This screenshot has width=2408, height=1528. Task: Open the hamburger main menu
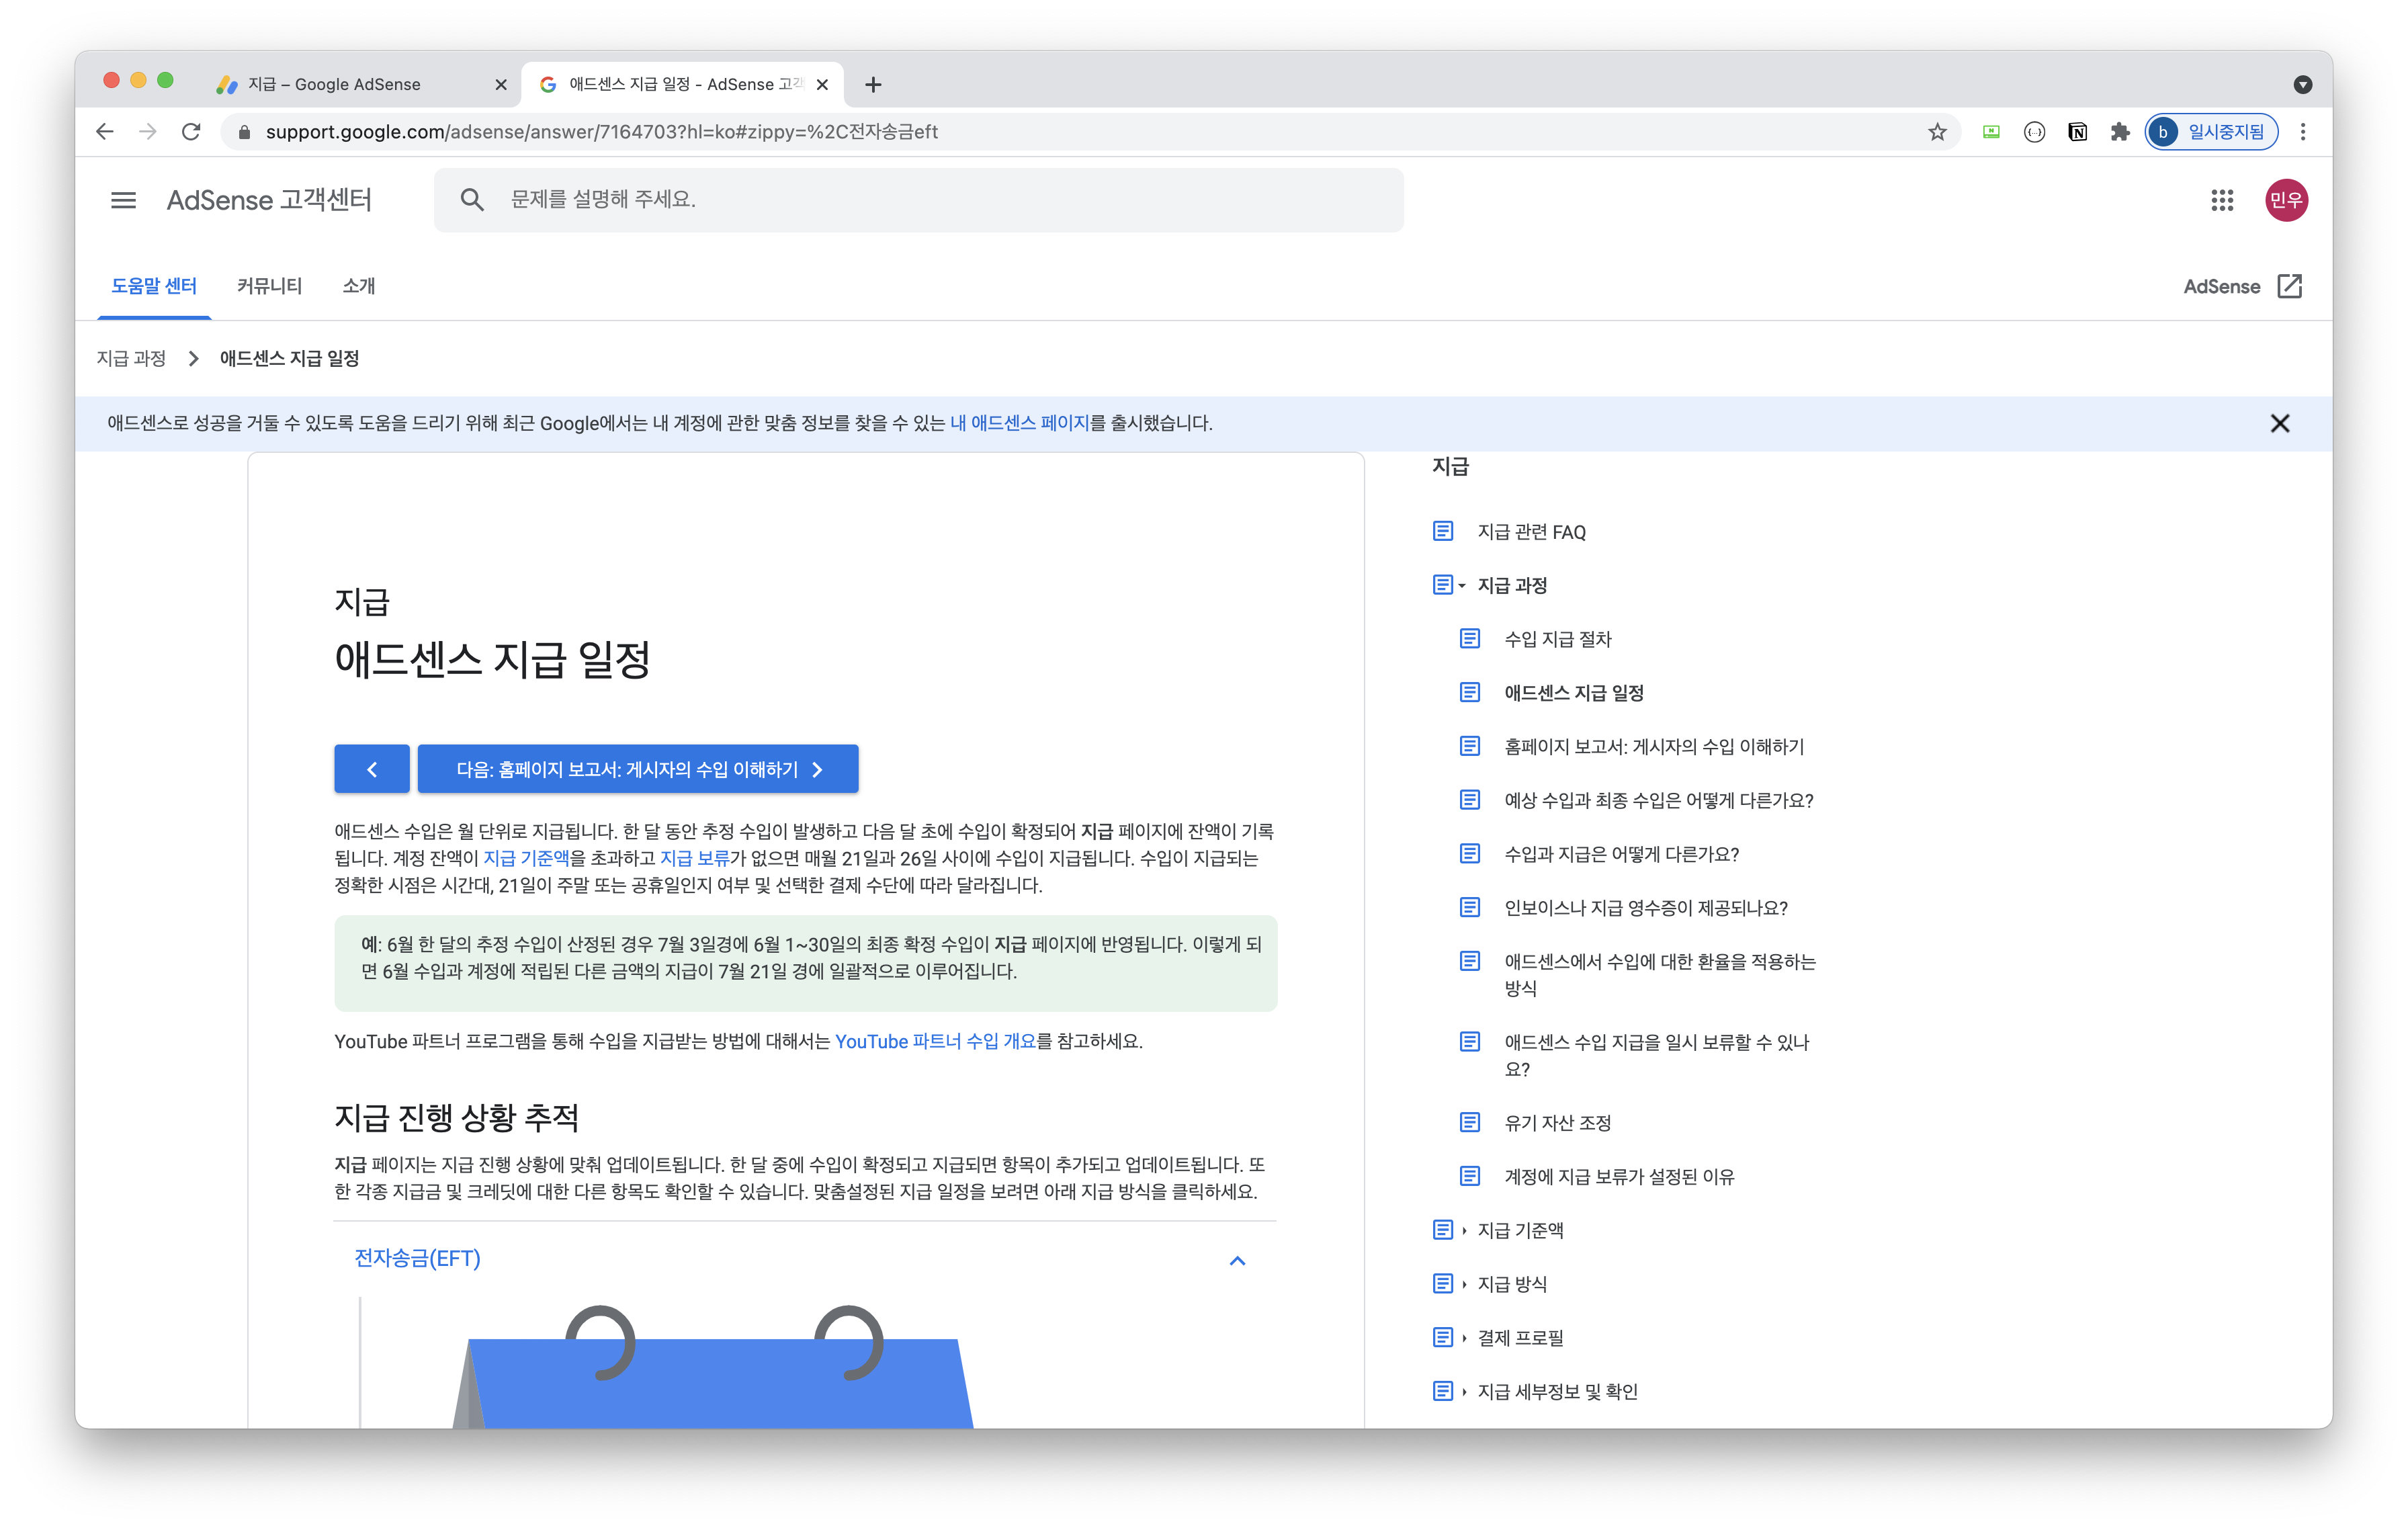123,200
